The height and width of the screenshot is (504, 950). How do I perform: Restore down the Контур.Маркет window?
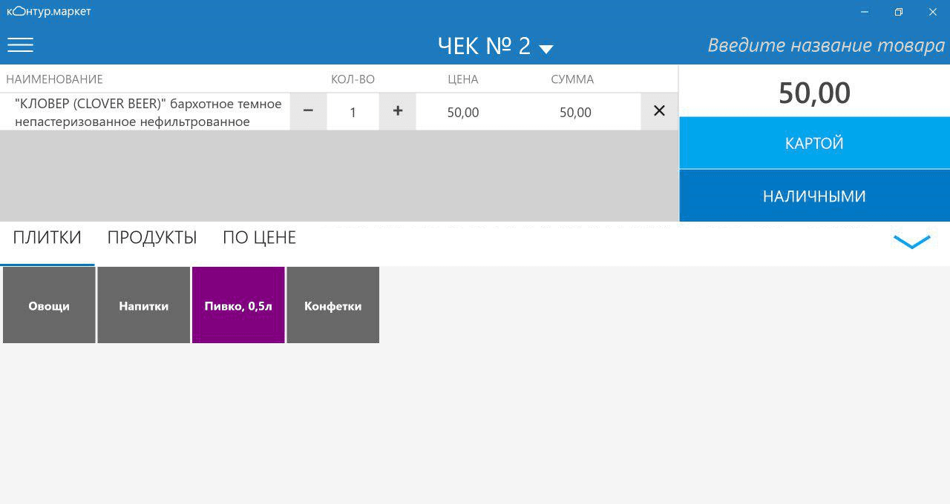point(899,12)
